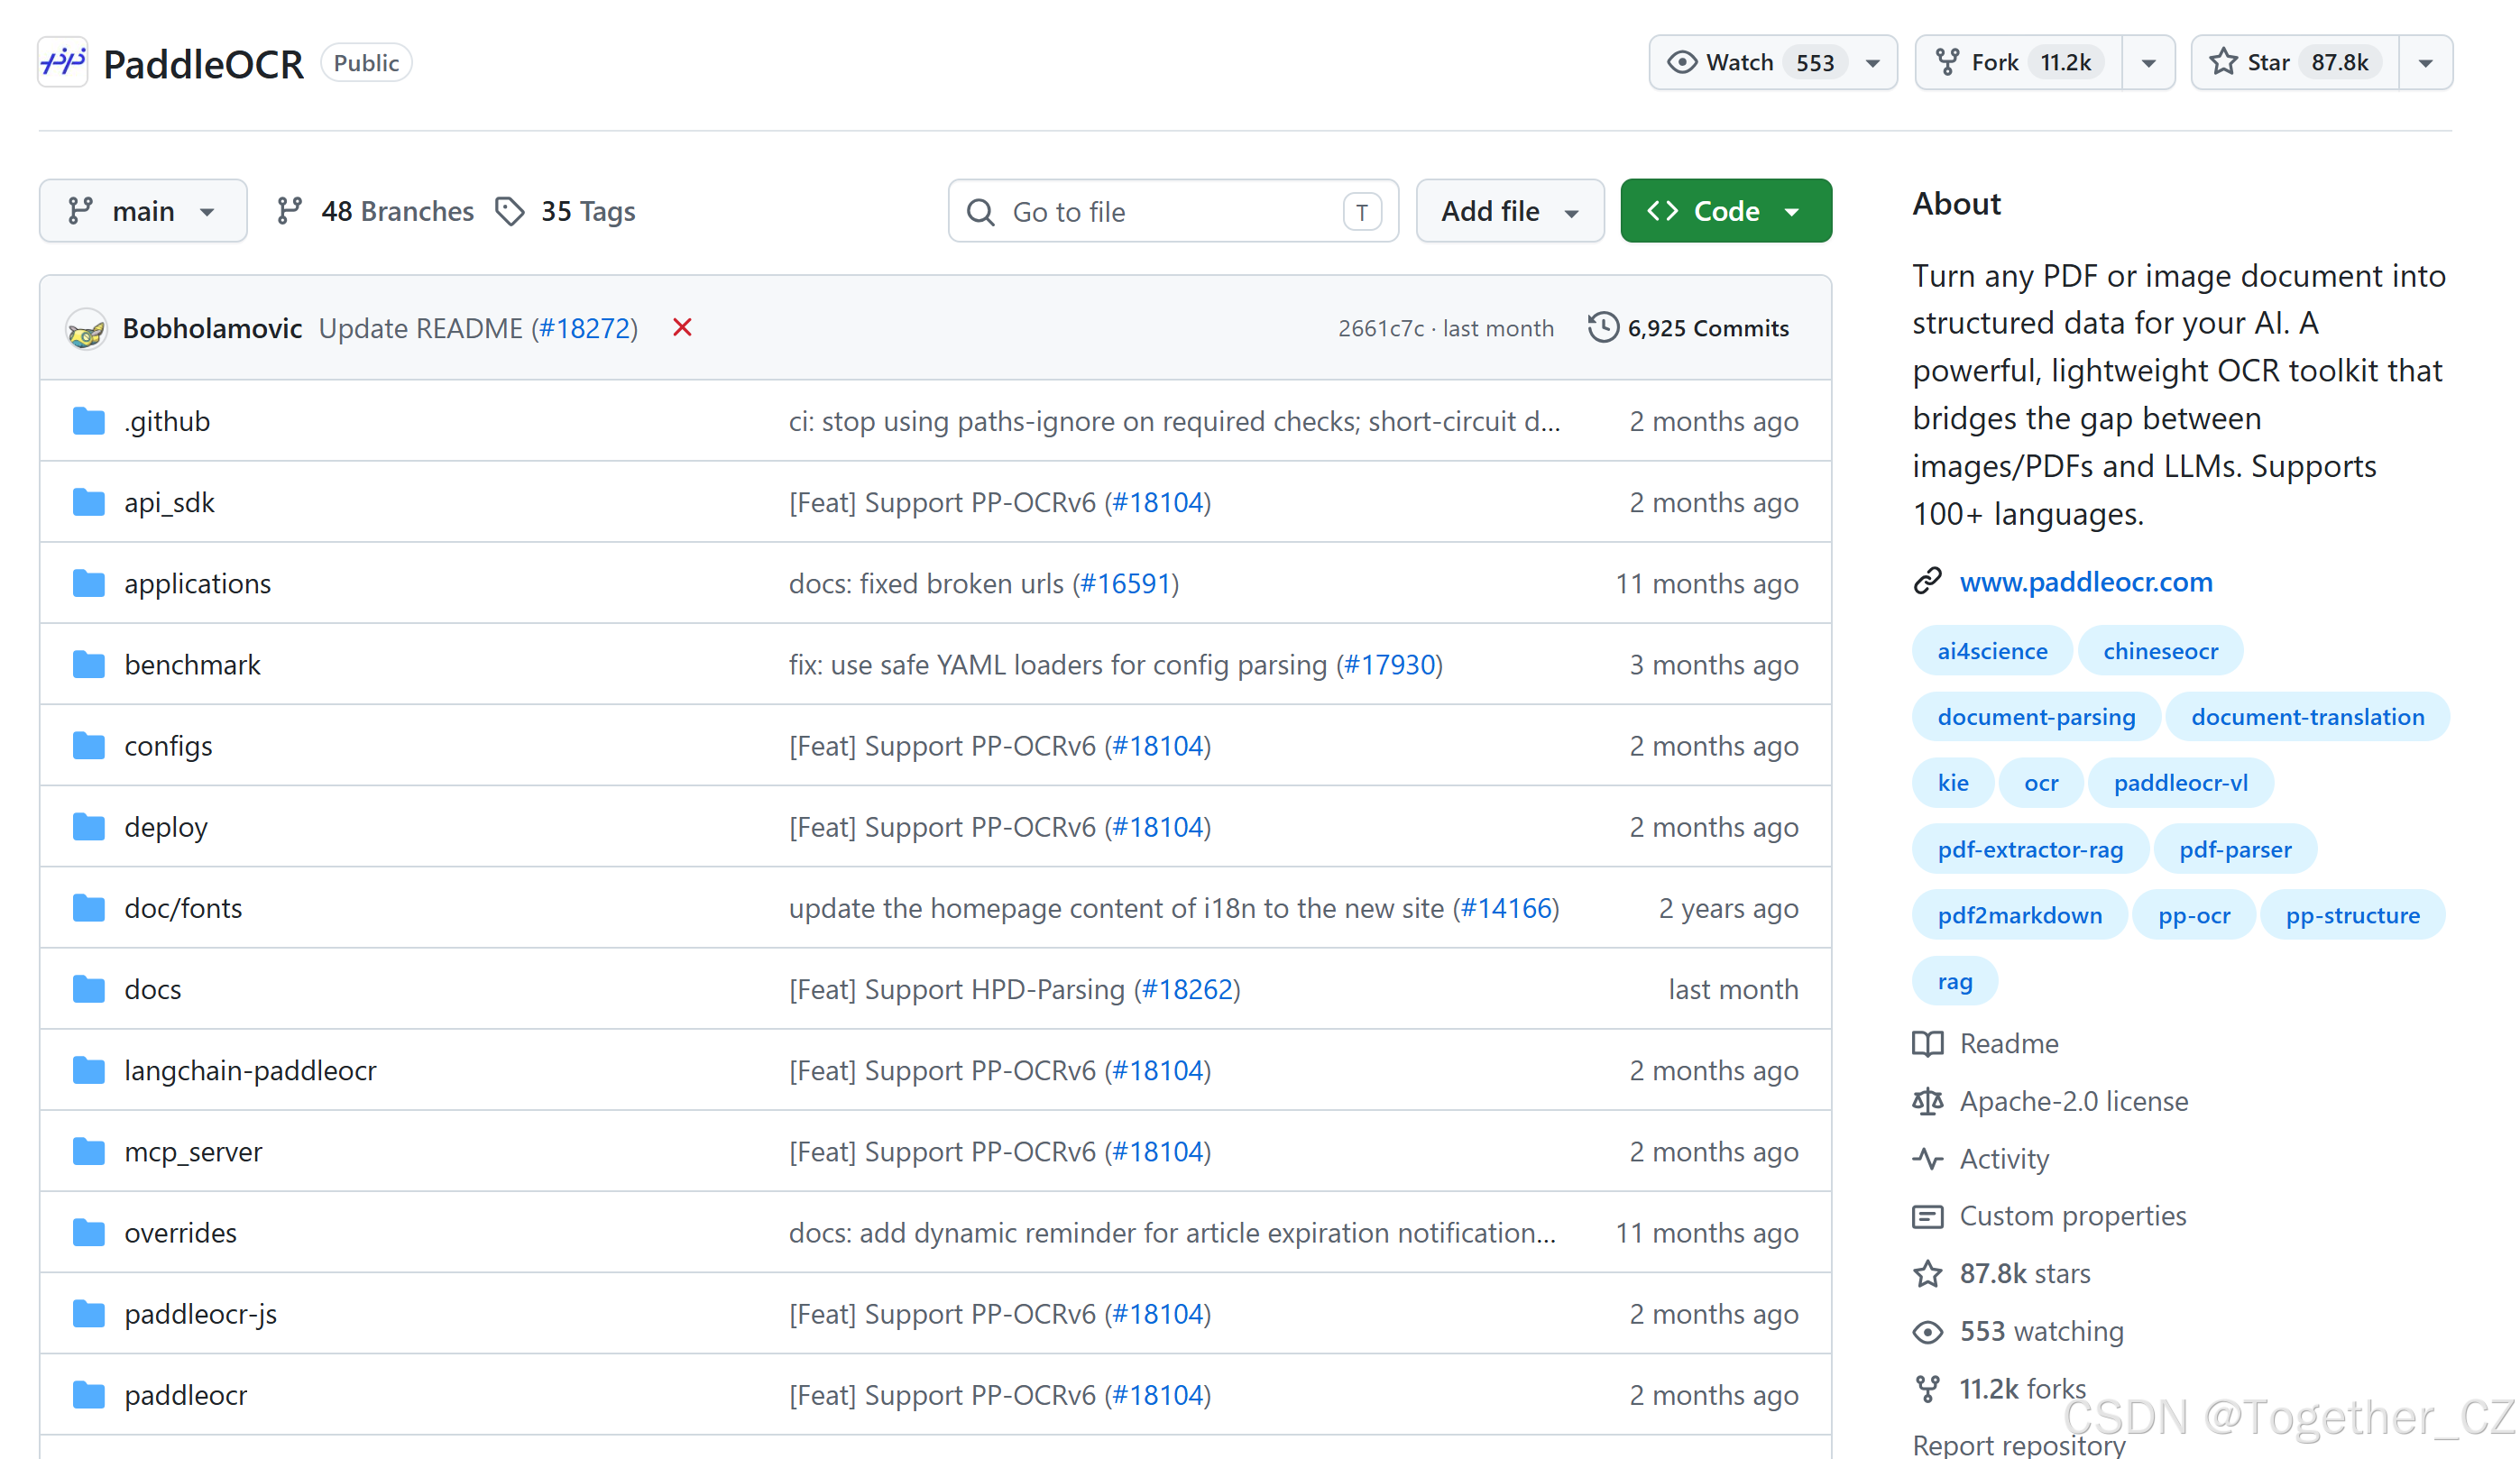Click the applications folder icon
Viewport: 2520px width, 1459px height.
tap(89, 583)
